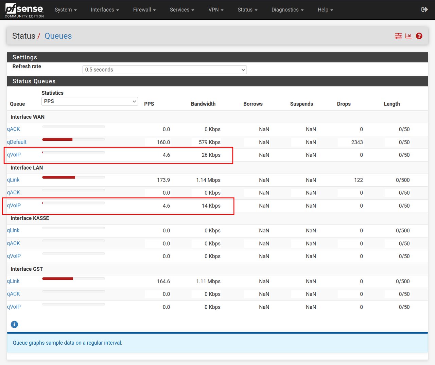Click the red help question icon
Image resolution: width=435 pixels, height=365 pixels.
pos(419,36)
